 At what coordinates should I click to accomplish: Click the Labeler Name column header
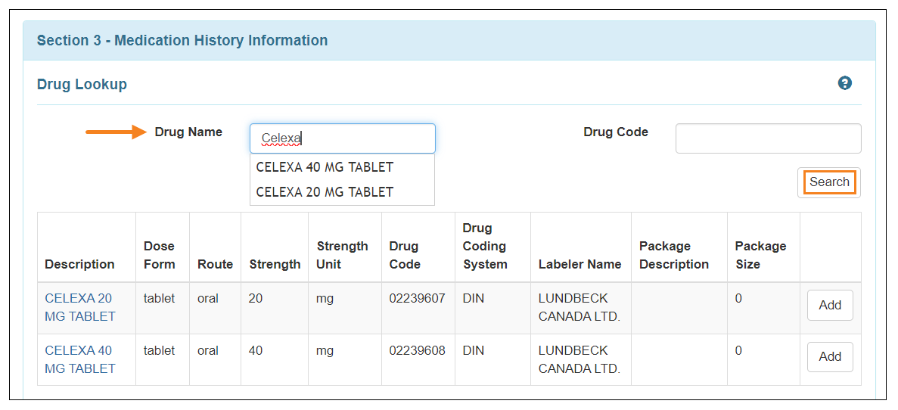[x=580, y=264]
